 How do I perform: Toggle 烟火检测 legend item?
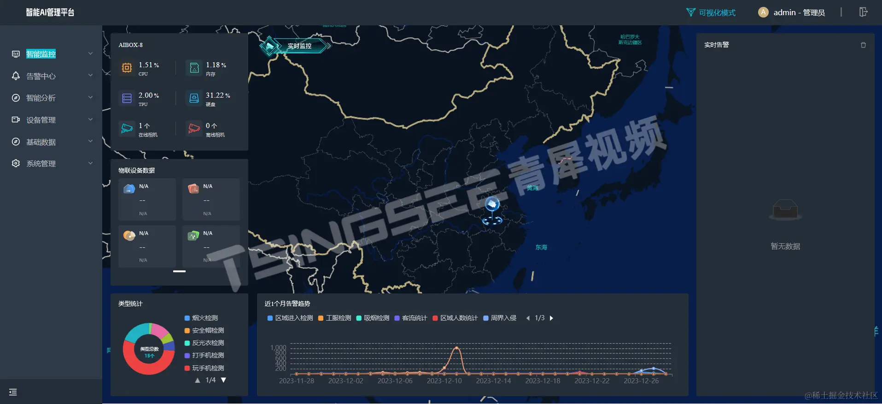click(201, 318)
